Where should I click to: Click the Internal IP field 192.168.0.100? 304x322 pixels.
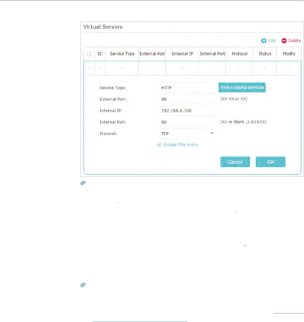click(x=187, y=111)
